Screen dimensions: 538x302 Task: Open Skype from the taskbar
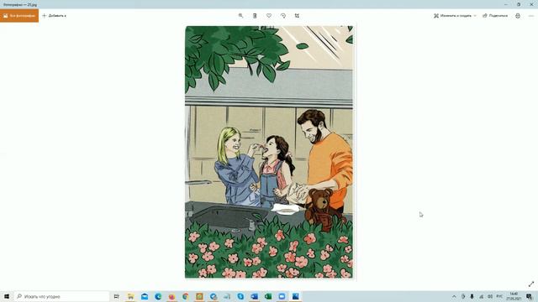click(240, 296)
